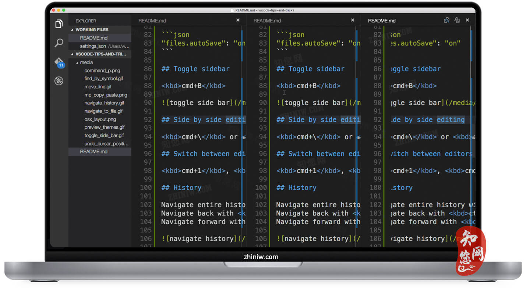Open navigate_to_file.gif file

click(103, 111)
